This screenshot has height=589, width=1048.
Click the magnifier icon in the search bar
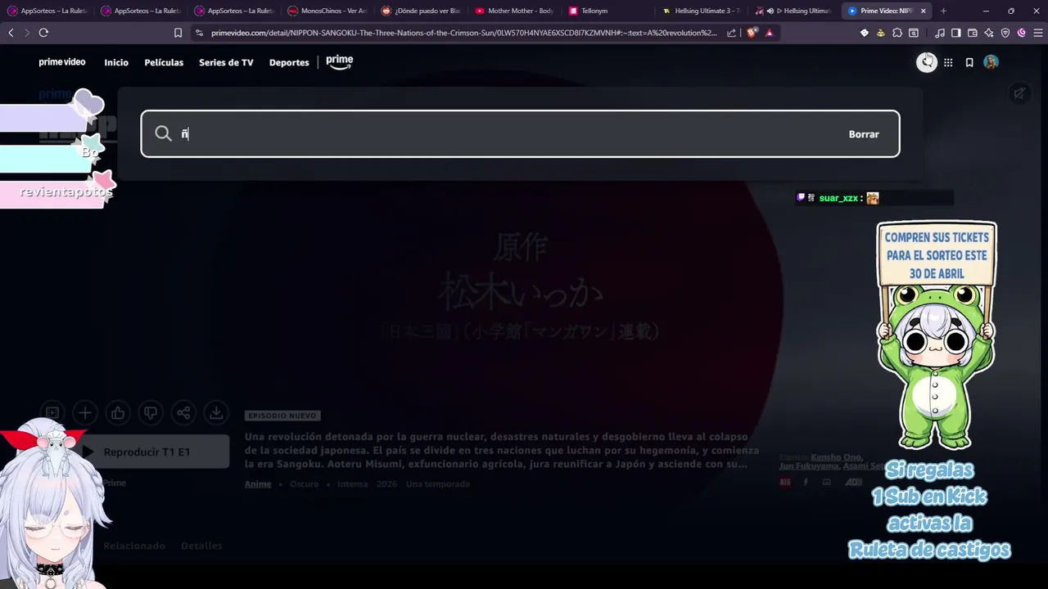(x=163, y=133)
